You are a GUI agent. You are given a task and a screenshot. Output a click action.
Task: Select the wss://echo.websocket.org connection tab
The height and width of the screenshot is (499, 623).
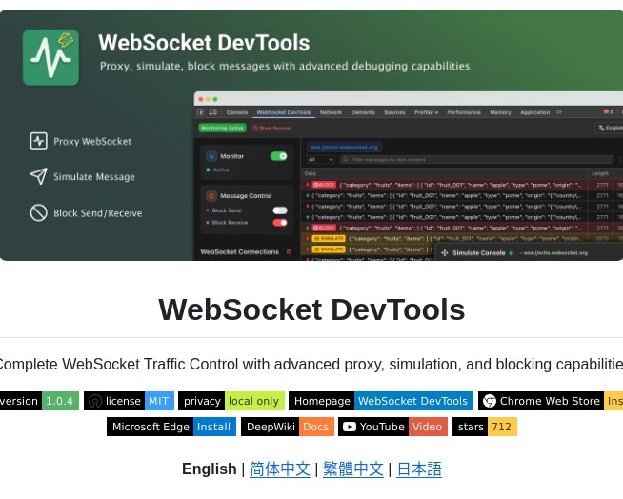pyautogui.click(x=344, y=147)
